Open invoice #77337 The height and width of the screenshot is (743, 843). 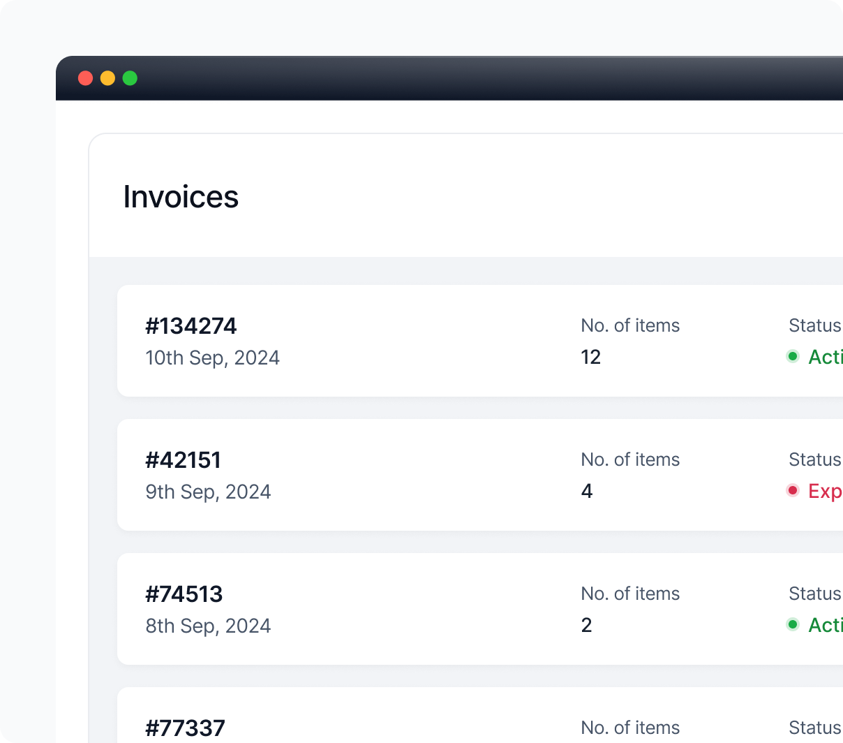(186, 728)
